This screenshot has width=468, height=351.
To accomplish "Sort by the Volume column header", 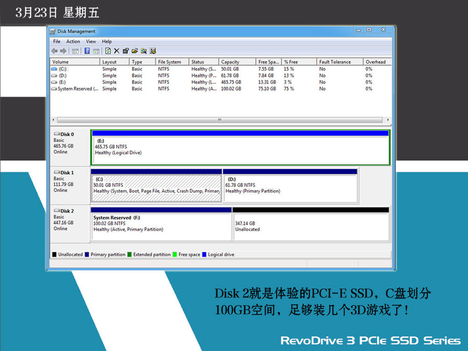I will pos(74,62).
